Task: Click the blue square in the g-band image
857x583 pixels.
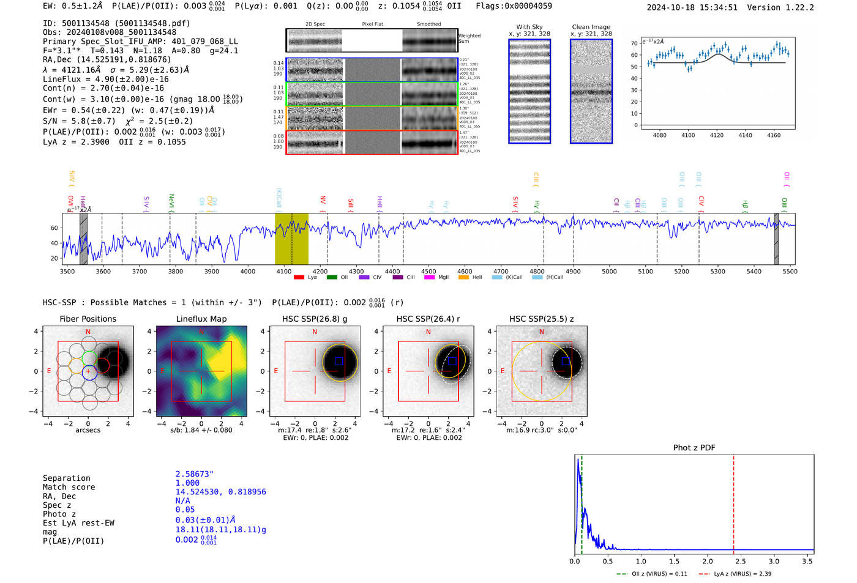Action: pyautogui.click(x=339, y=362)
